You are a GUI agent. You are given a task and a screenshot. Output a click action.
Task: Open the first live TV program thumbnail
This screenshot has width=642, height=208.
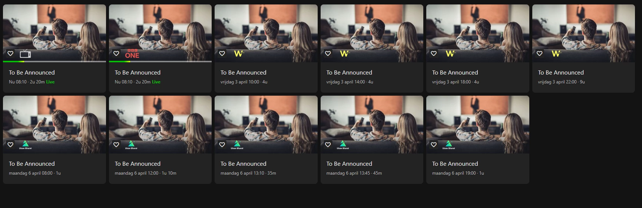click(x=54, y=33)
